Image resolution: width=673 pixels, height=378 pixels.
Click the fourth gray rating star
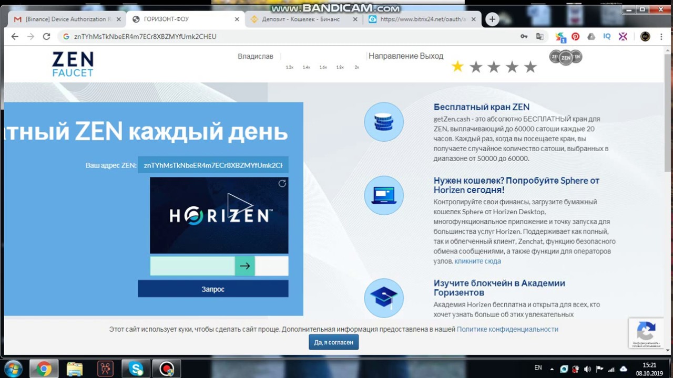(512, 67)
